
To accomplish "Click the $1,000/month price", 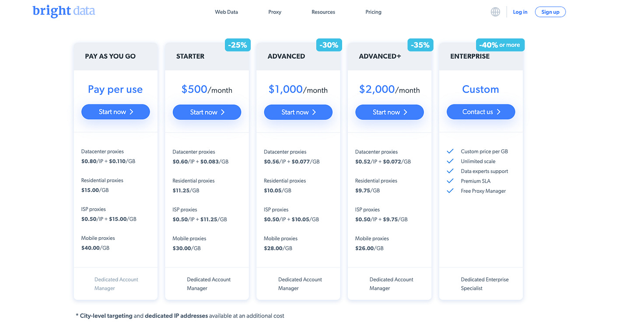I will [x=298, y=90].
